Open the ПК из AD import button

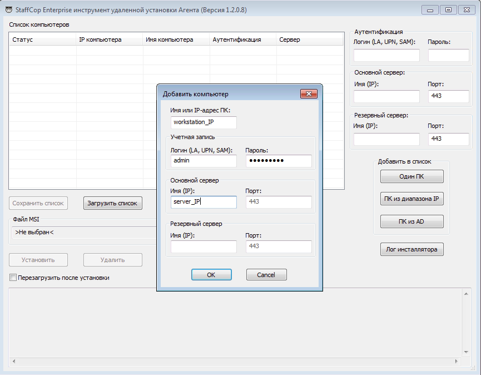point(411,222)
